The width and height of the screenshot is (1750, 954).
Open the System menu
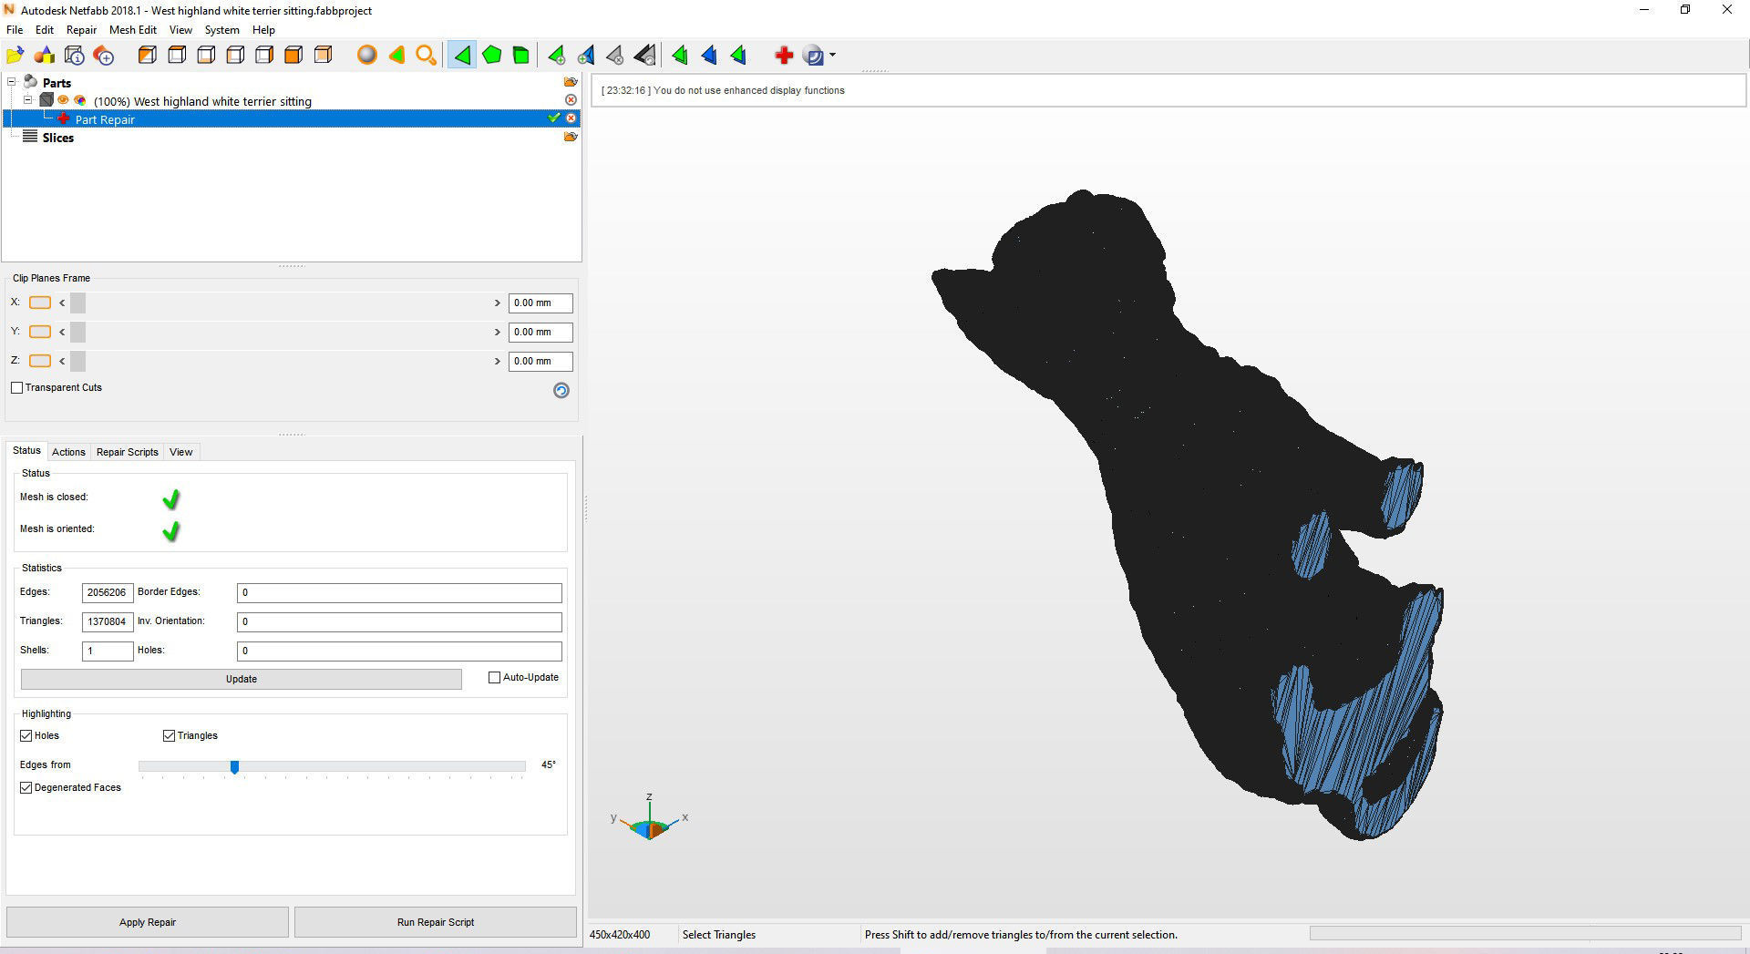[x=222, y=30]
